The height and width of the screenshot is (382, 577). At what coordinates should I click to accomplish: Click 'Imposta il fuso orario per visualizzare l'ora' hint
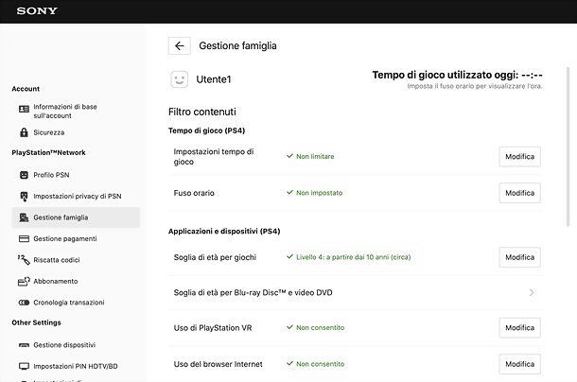(475, 86)
